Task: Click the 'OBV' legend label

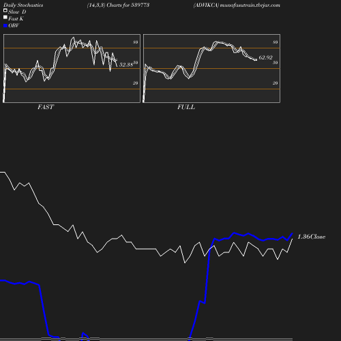Action: point(14,25)
